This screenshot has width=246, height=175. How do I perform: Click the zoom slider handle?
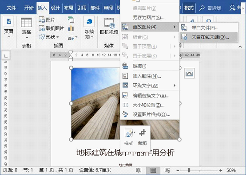point(189,170)
